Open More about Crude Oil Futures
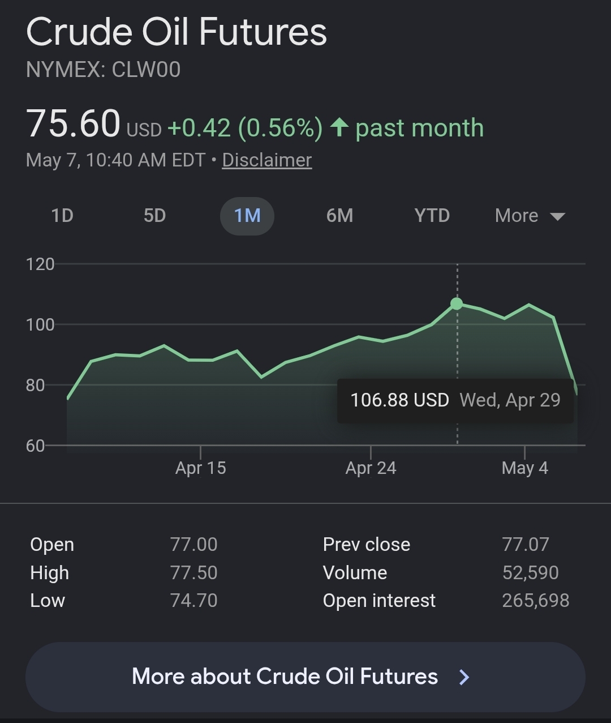611x723 pixels. pyautogui.click(x=305, y=677)
